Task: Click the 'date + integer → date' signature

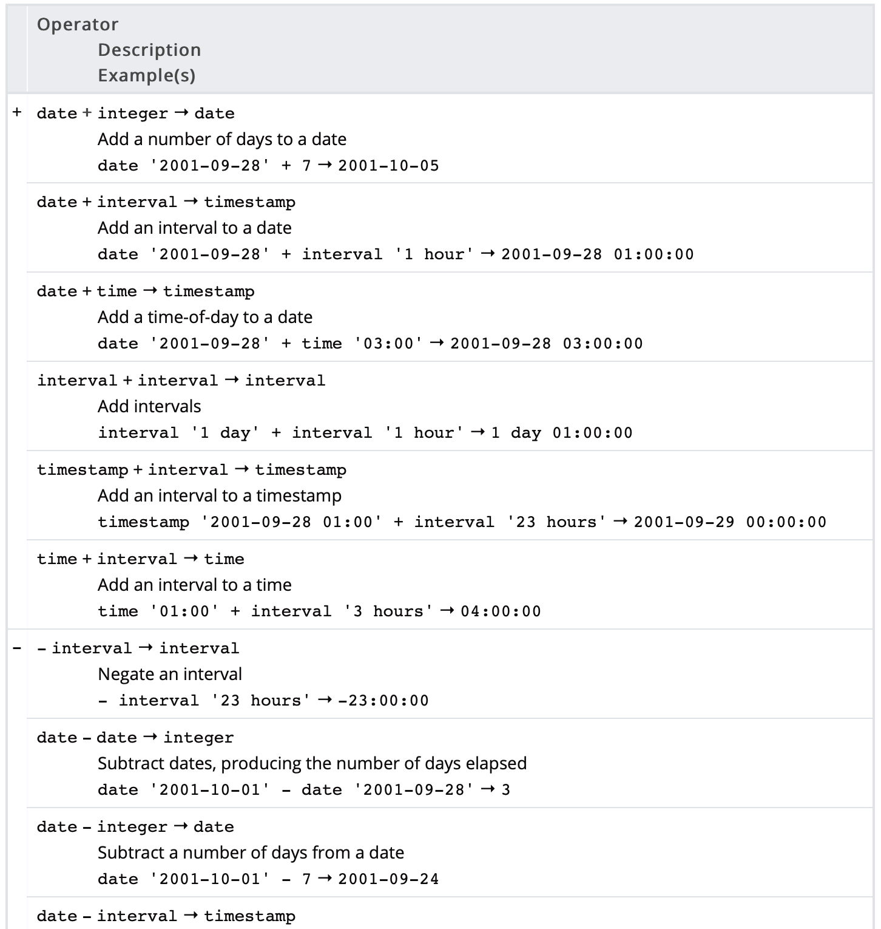Action: (135, 114)
